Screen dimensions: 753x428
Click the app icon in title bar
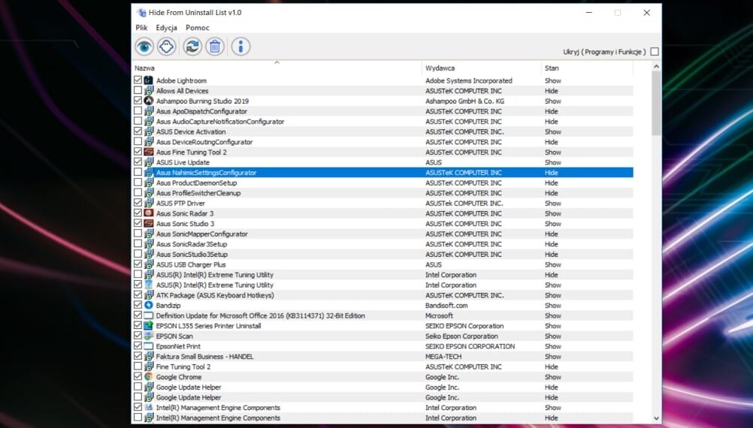(141, 13)
